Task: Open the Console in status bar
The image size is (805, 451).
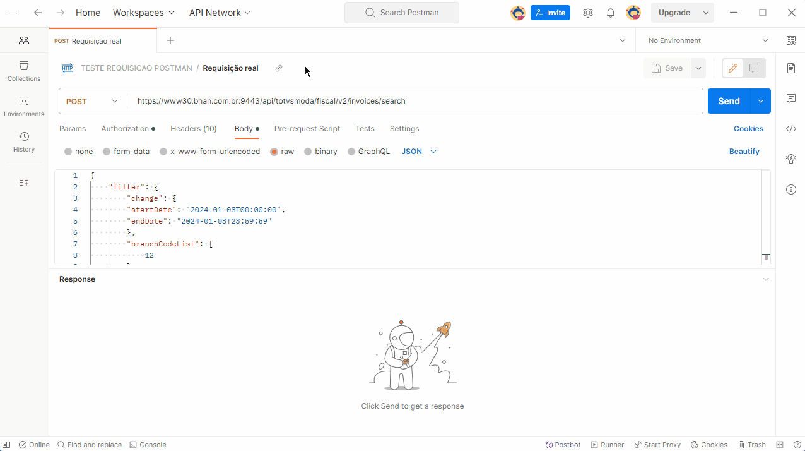Action: pos(148,445)
